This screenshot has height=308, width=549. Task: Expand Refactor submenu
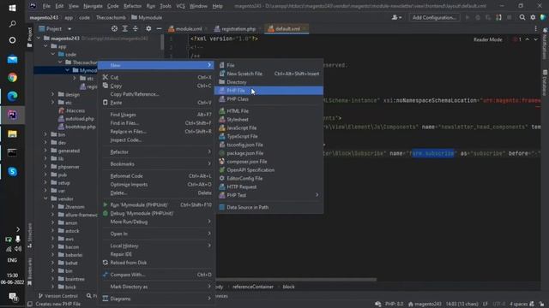[156, 152]
